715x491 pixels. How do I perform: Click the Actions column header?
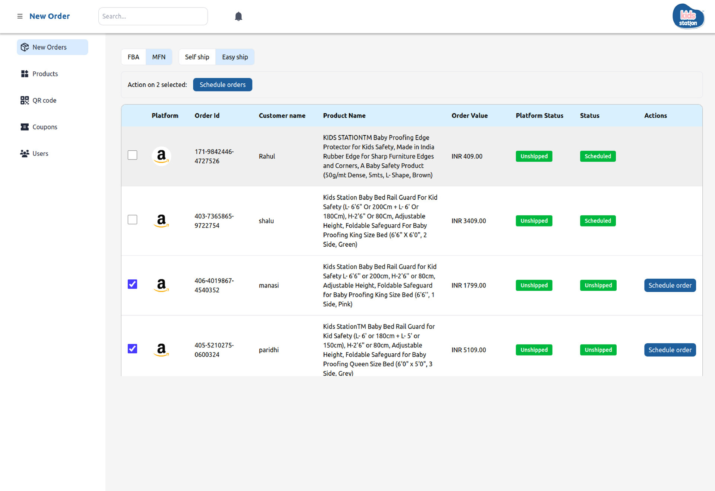click(656, 116)
